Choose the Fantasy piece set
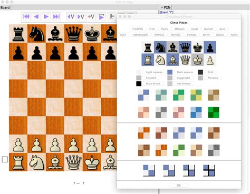 [191, 35]
